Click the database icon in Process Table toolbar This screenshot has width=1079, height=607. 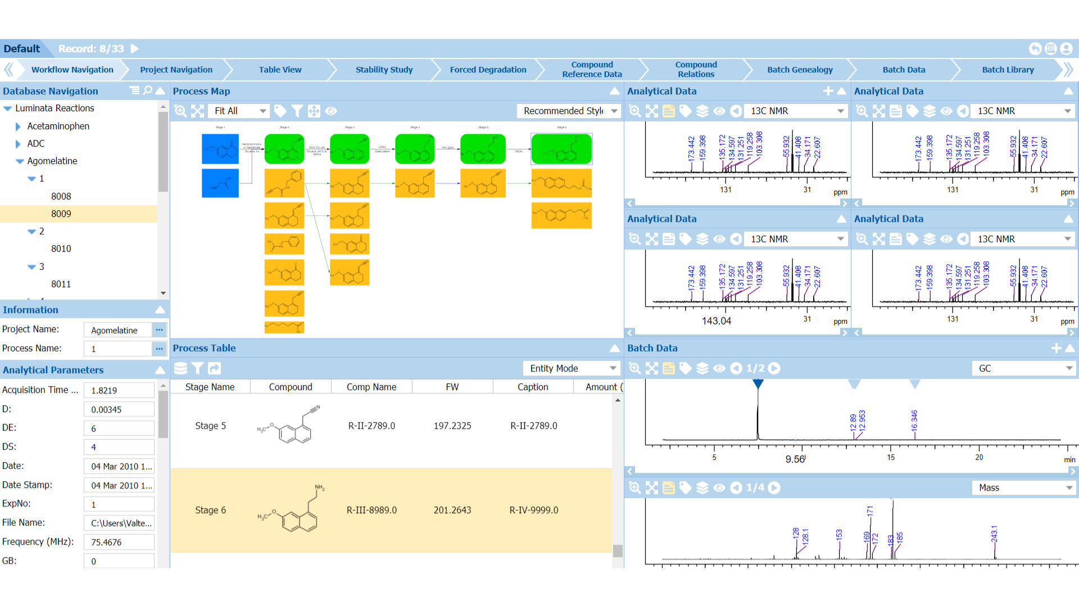tap(180, 369)
